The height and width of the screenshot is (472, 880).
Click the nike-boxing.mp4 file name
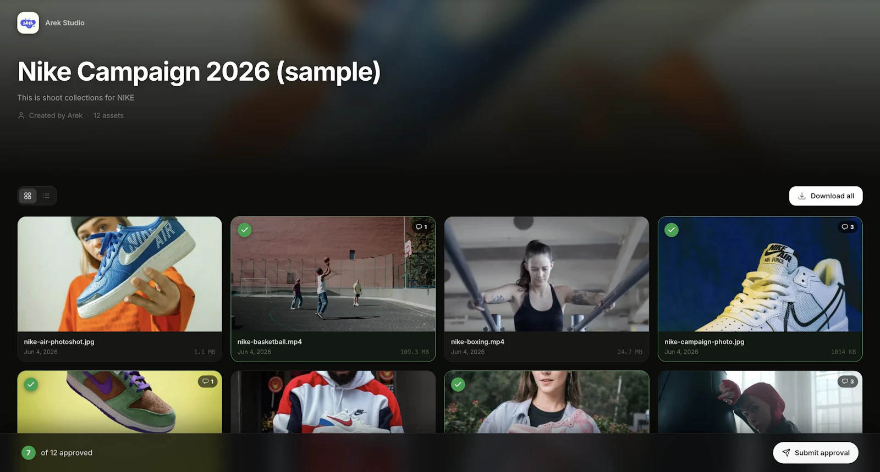click(x=477, y=342)
